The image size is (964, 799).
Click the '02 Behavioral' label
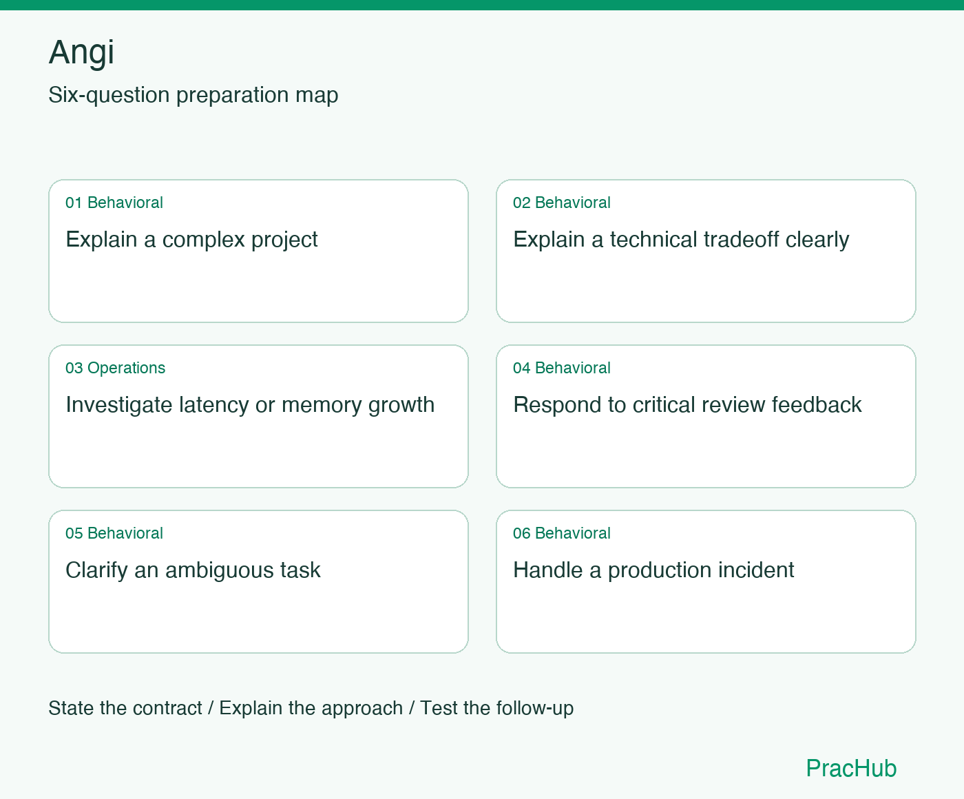click(x=562, y=203)
